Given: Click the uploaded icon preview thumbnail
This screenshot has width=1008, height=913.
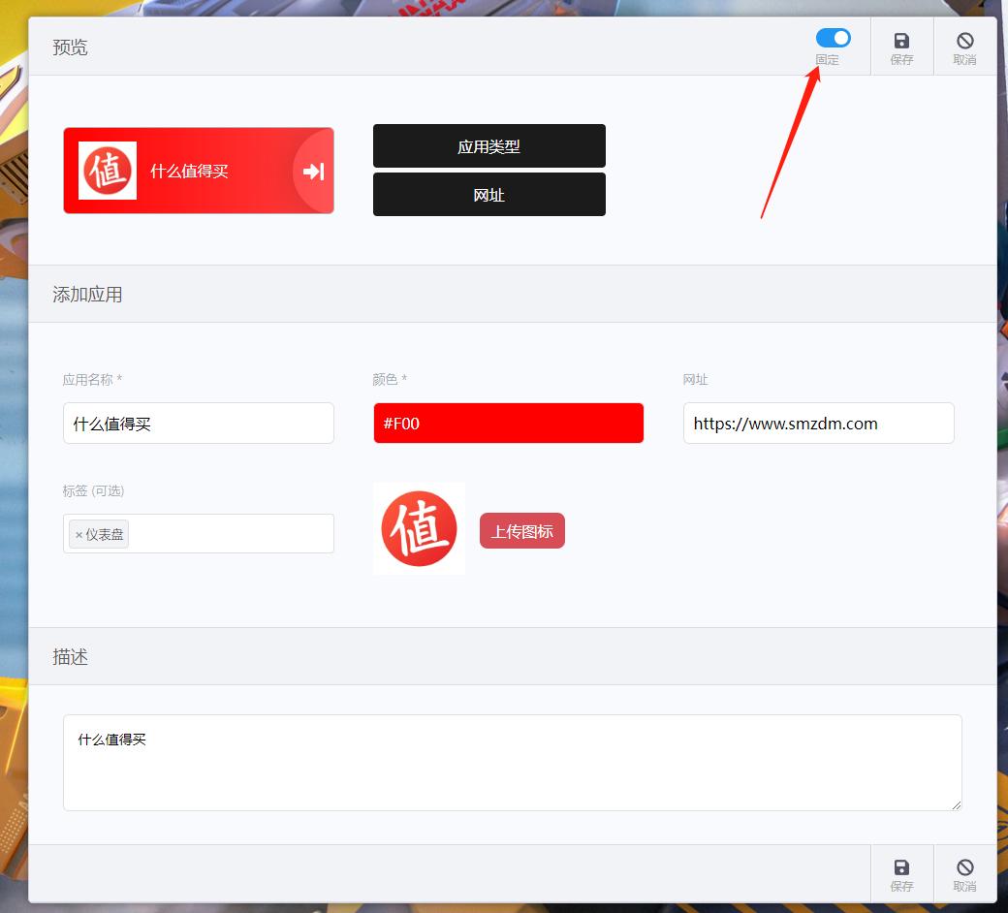Looking at the screenshot, I should click(x=418, y=528).
